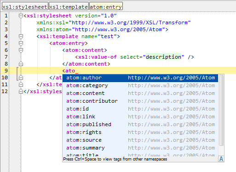236x172 pixels.
Task: Click the fold end marker on line 11
Action: pos(21,84)
